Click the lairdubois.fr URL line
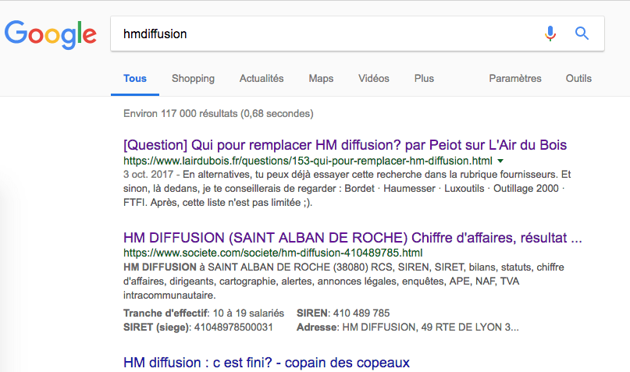The image size is (630, 372). tap(308, 161)
